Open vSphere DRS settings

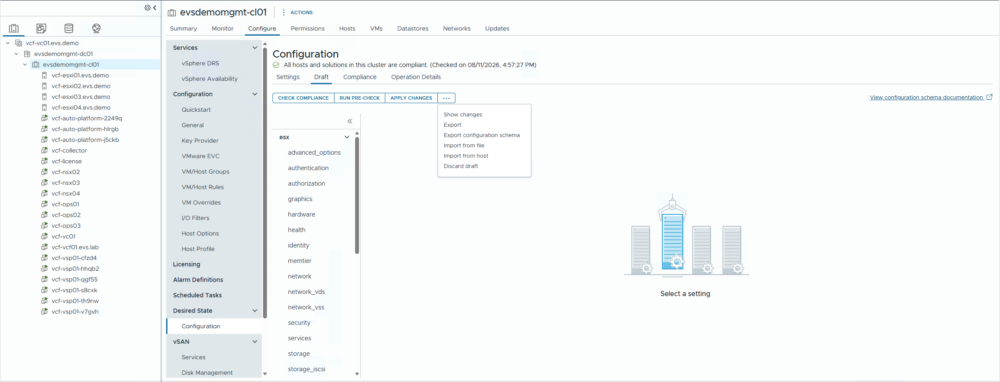(x=200, y=63)
